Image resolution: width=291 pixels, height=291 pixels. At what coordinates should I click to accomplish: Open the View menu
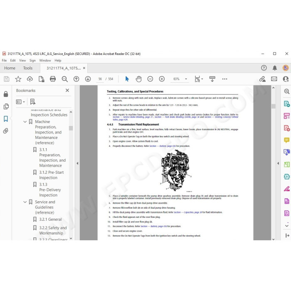pos(22,60)
